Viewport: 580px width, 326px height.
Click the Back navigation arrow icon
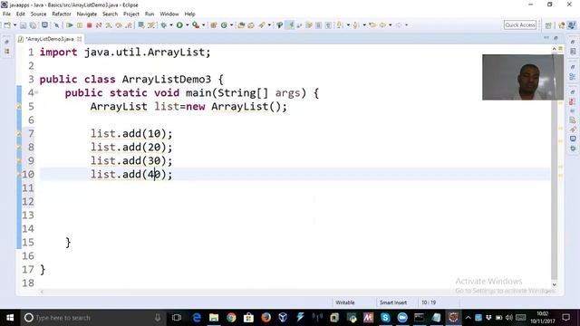click(x=382, y=25)
